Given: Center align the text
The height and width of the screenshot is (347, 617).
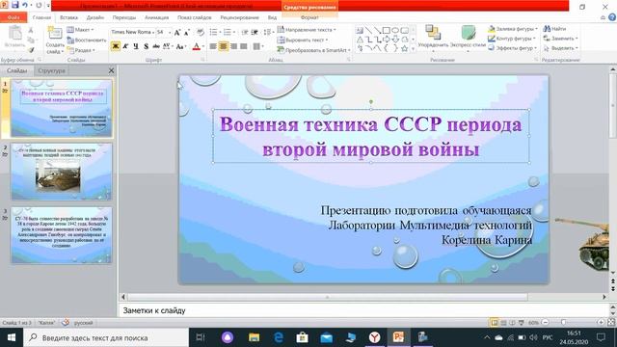Looking at the screenshot, I should tap(223, 46).
